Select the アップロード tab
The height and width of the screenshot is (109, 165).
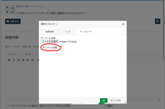pos(86,32)
